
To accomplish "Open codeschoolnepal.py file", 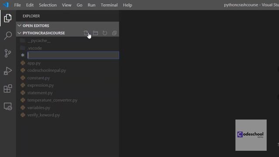I will (68, 70).
